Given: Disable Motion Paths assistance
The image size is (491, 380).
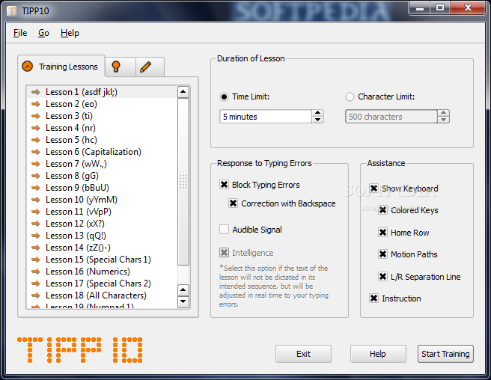Looking at the screenshot, I should (x=382, y=254).
